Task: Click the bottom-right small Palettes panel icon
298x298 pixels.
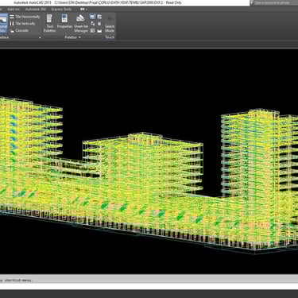Action: coord(99,30)
